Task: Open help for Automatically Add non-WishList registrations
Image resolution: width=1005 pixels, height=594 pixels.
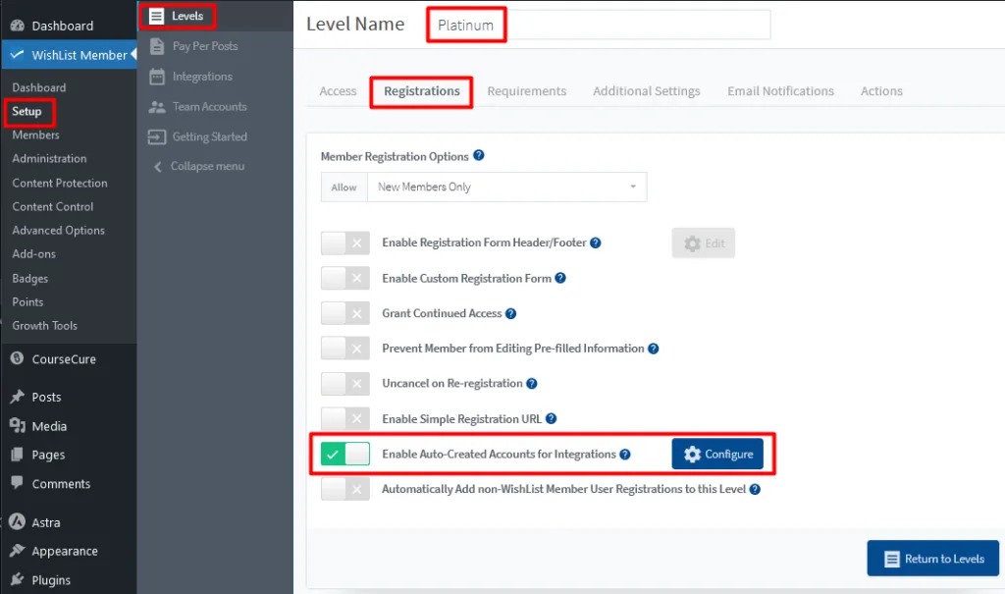Action: pos(755,489)
